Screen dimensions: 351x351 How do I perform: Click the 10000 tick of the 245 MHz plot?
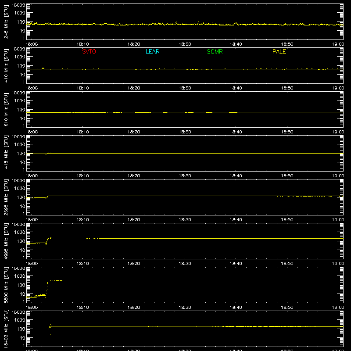(x=18, y=5)
